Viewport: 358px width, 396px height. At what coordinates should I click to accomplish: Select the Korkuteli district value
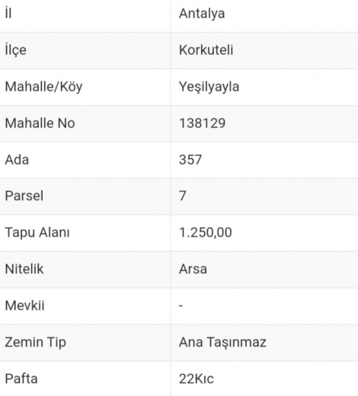pyautogui.click(x=206, y=49)
